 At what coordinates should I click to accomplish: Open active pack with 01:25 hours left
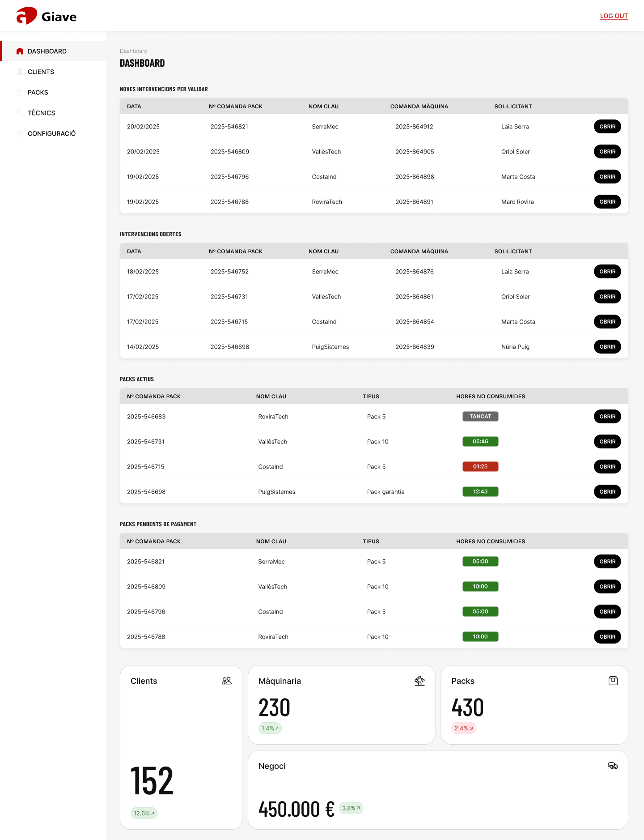607,467
